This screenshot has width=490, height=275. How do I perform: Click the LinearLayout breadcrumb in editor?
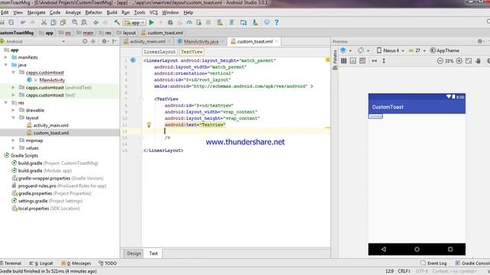pos(160,52)
